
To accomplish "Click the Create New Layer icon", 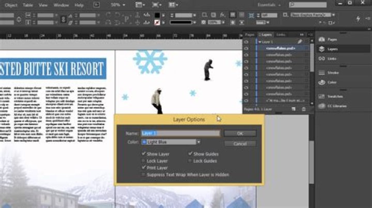I will tap(293, 109).
